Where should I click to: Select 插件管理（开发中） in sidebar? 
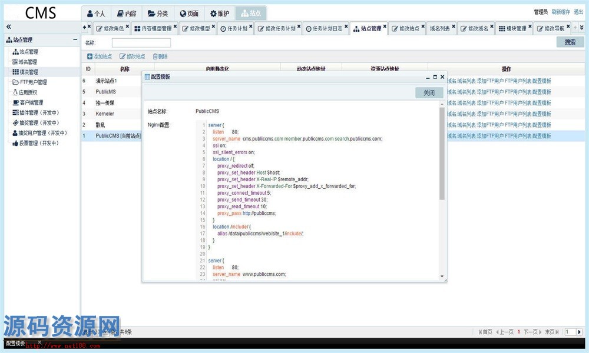click(x=36, y=112)
